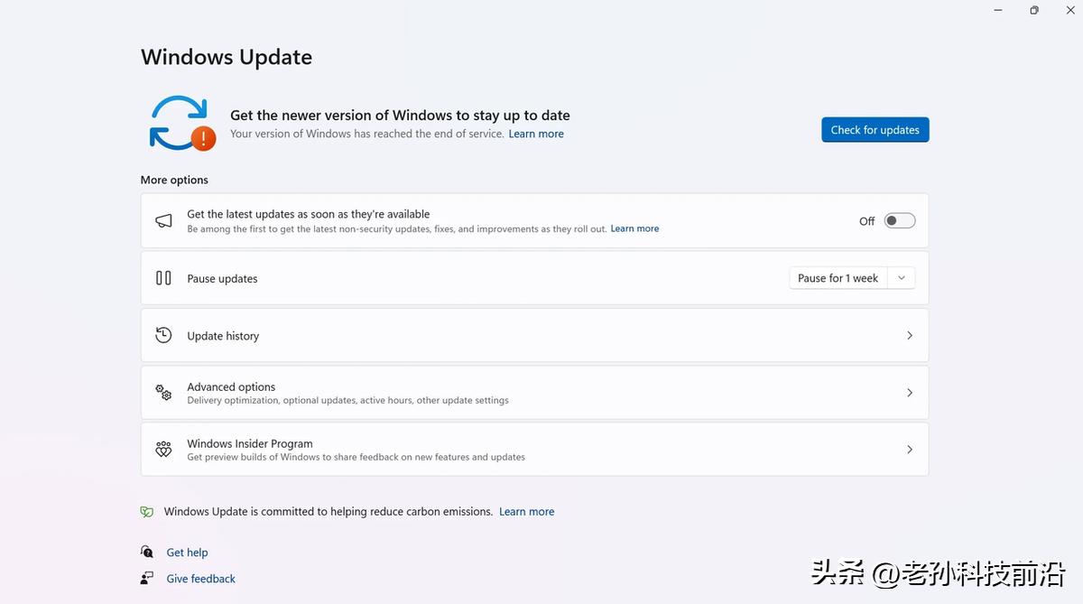Click the Get help question icon
The width and height of the screenshot is (1083, 604).
146,552
